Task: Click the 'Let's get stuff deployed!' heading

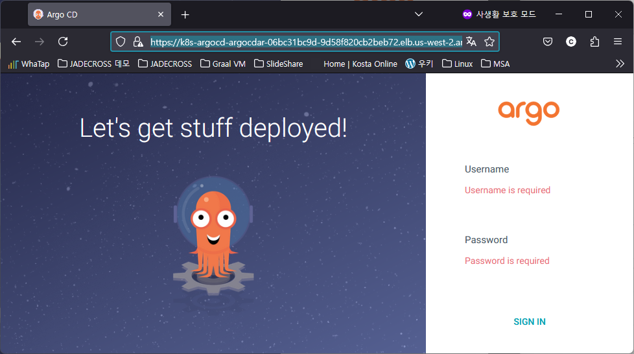Action: click(213, 128)
